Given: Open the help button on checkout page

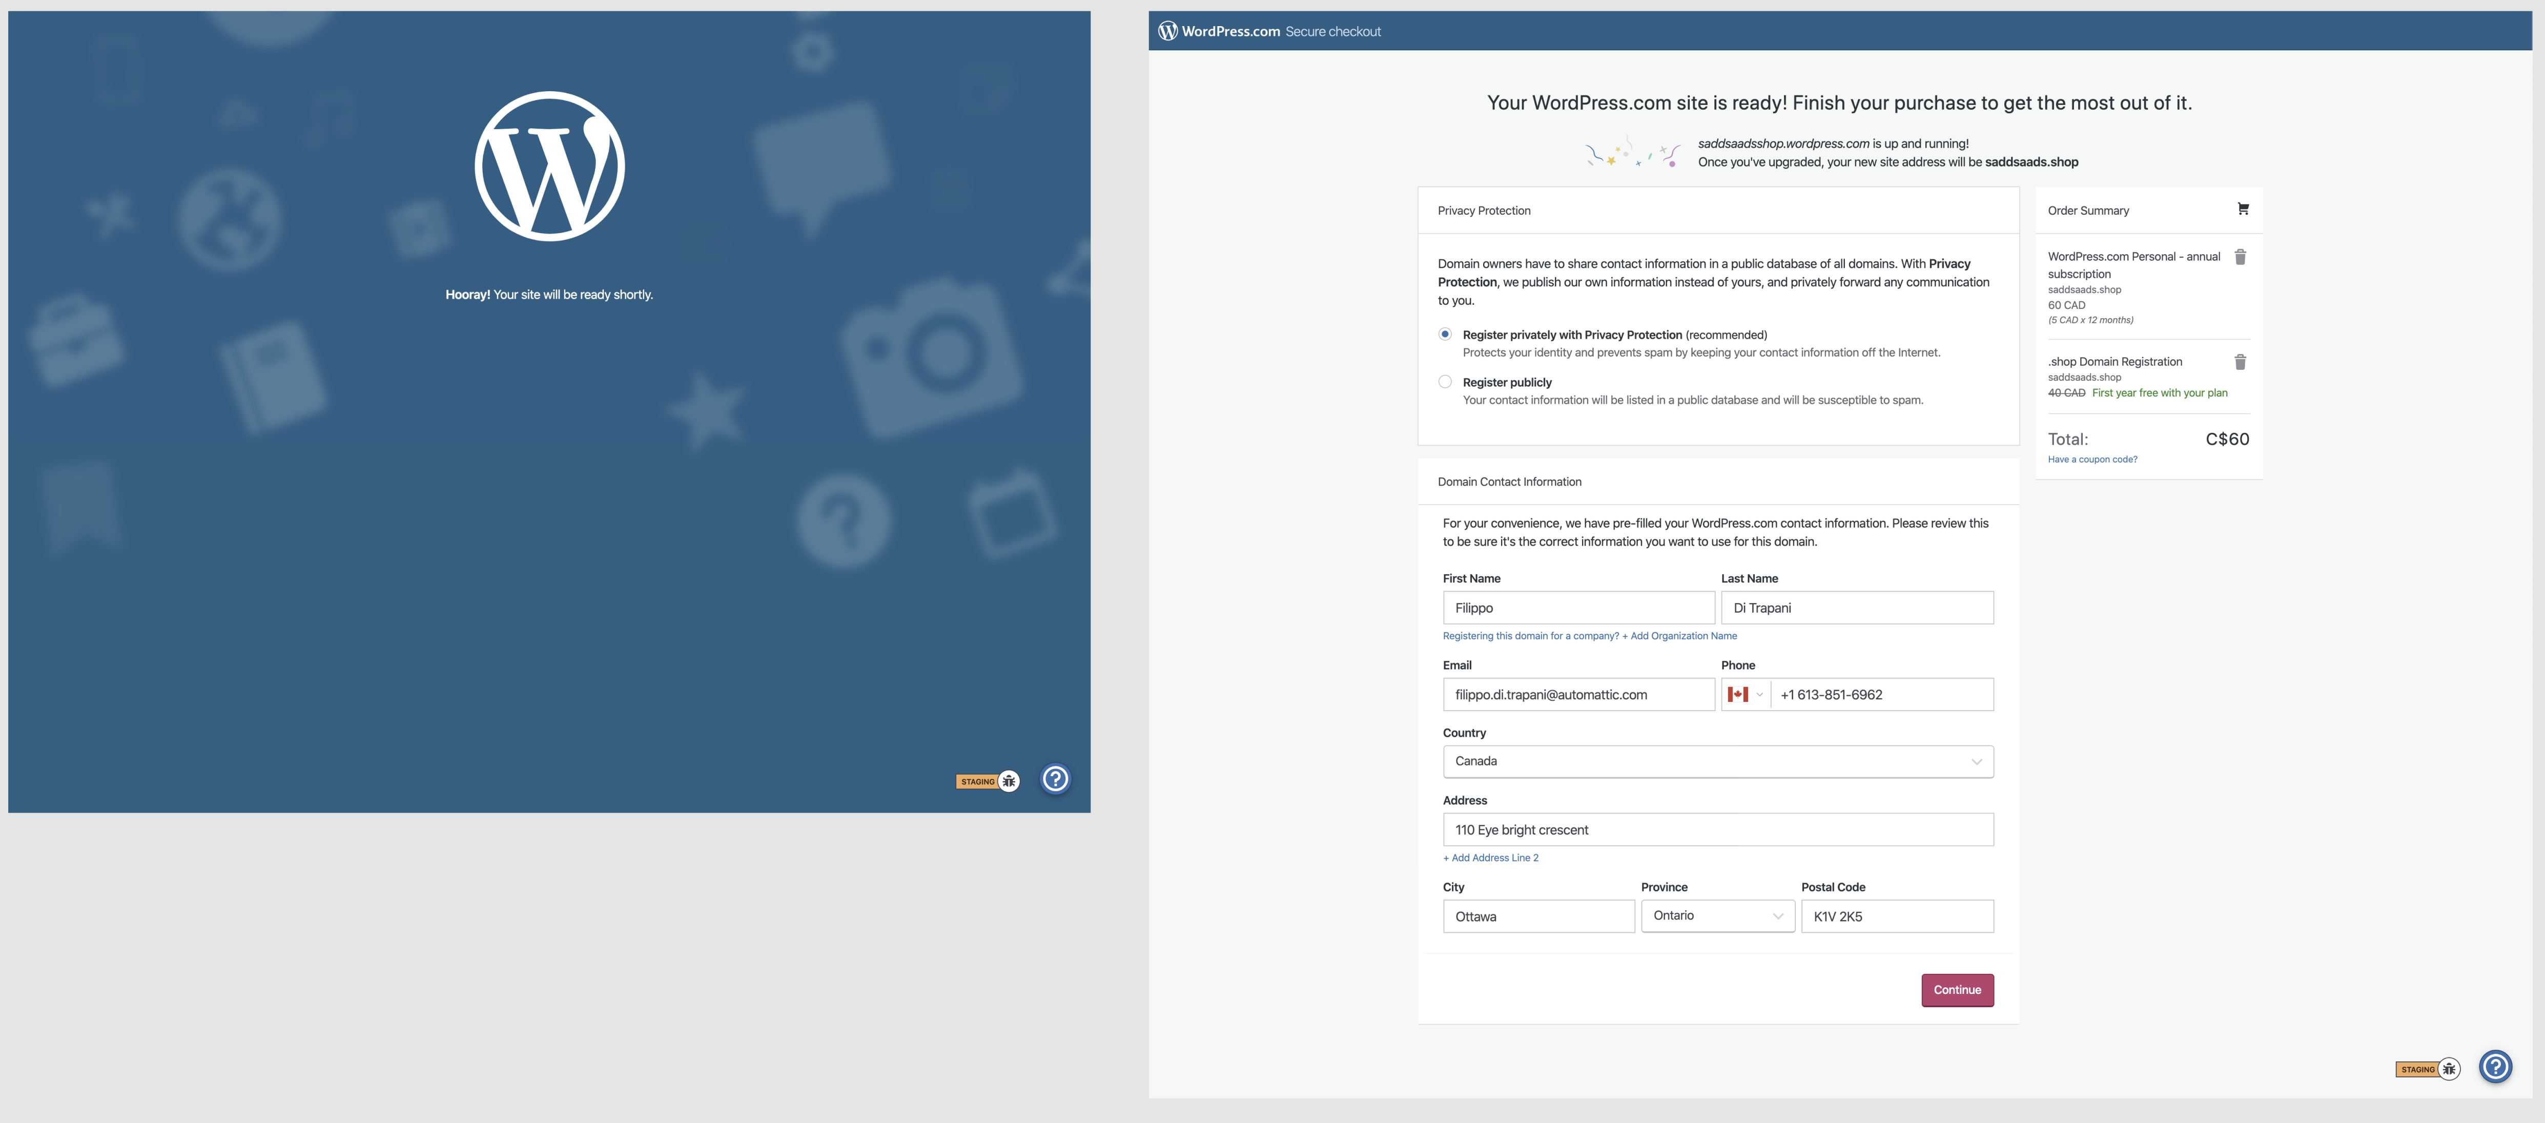Looking at the screenshot, I should click(x=2496, y=1067).
